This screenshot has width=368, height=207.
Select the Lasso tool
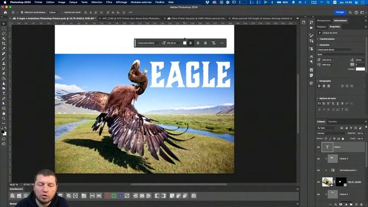click(3, 33)
